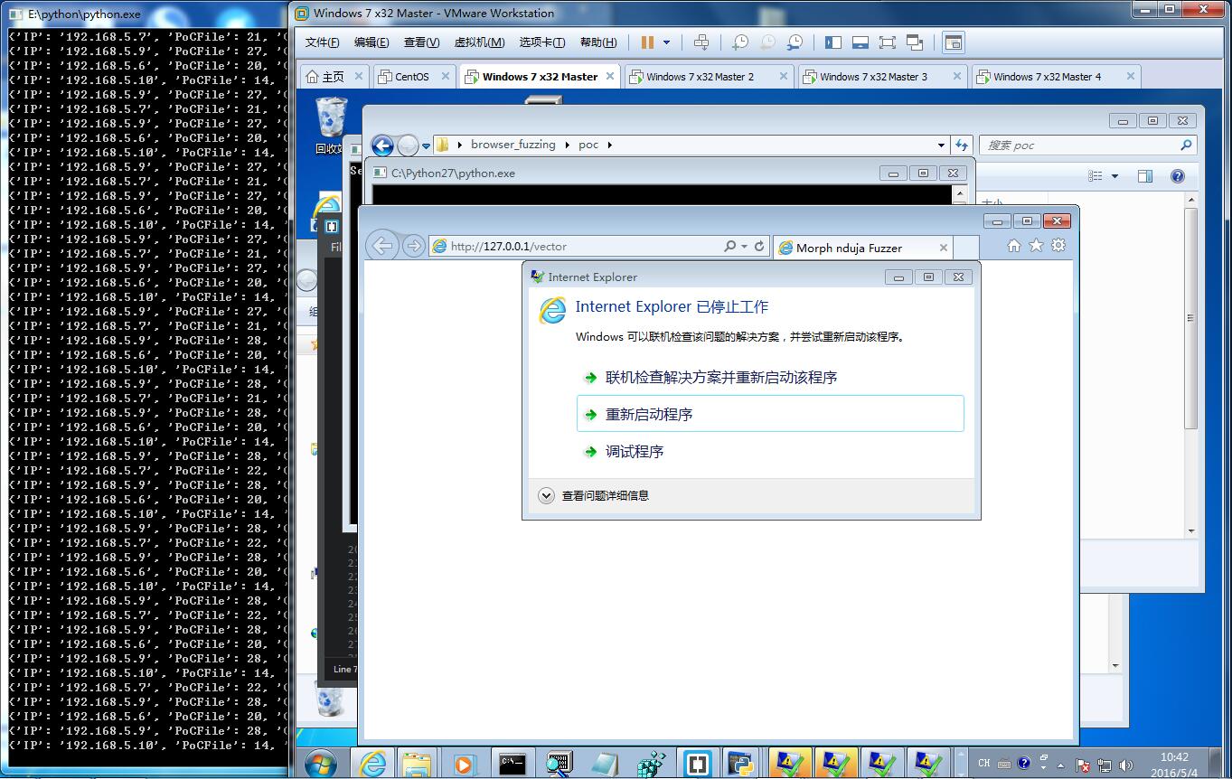The height and width of the screenshot is (779, 1232).
Task: Switch to Unity mode
Action: [915, 42]
